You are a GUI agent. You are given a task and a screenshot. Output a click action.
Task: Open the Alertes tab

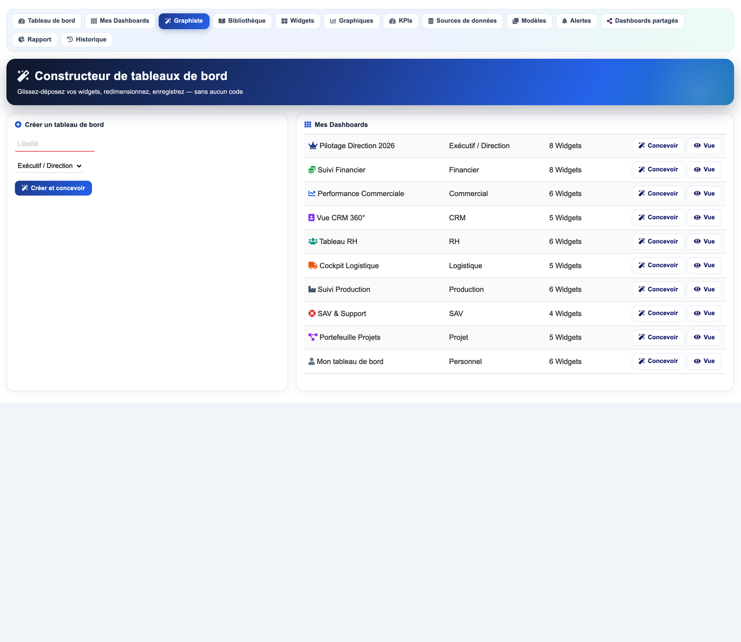coord(576,21)
